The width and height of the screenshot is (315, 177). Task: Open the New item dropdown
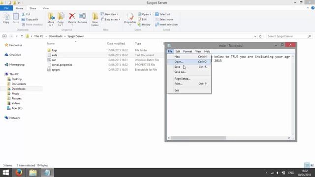(109, 14)
